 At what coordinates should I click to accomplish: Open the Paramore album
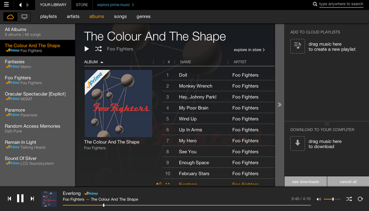(37, 112)
